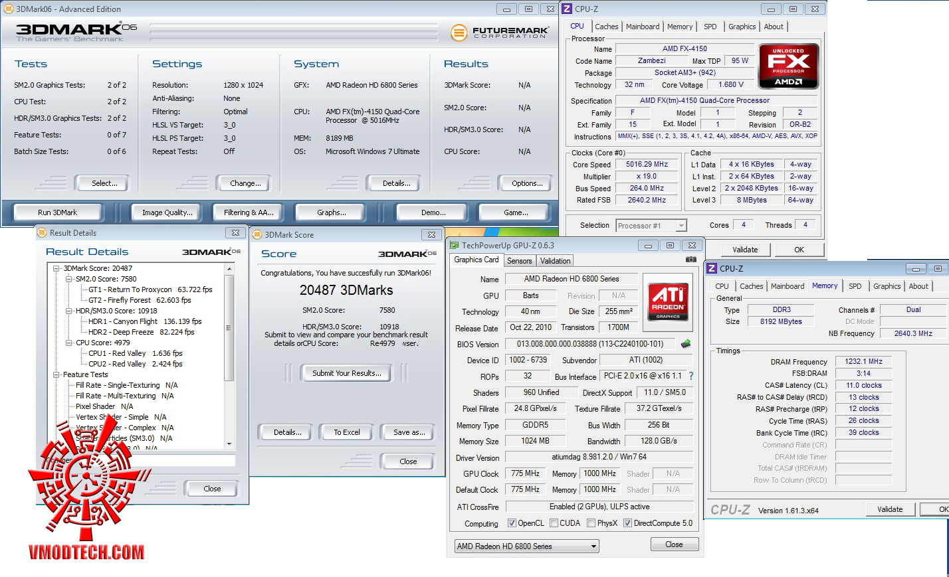
Task: Click the Run 3DMark button
Action: coord(57,212)
